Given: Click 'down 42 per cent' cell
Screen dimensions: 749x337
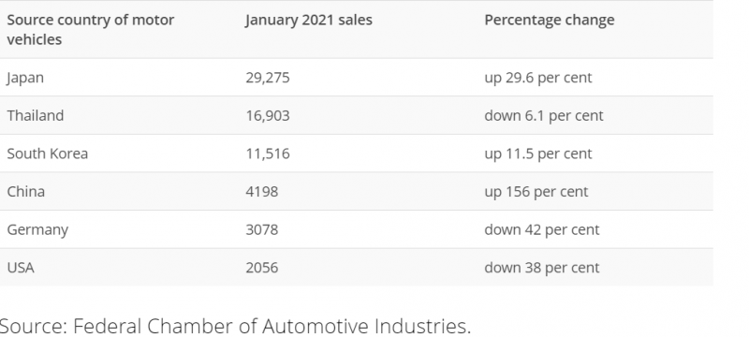Looking at the screenshot, I should [542, 230].
